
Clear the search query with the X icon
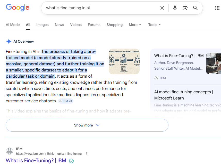[x=162, y=8]
